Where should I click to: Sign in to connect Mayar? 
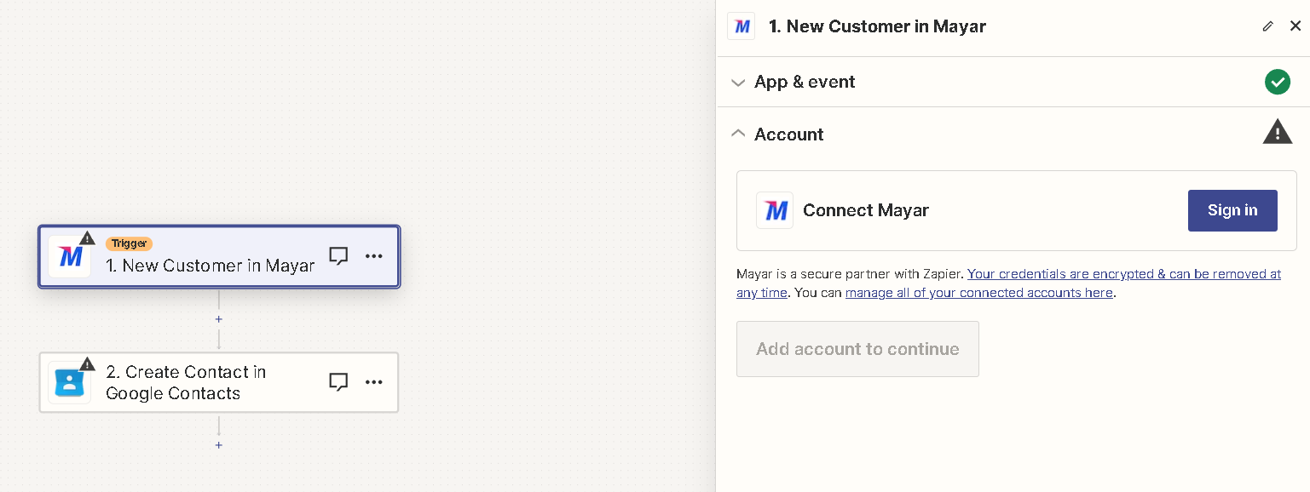1232,210
